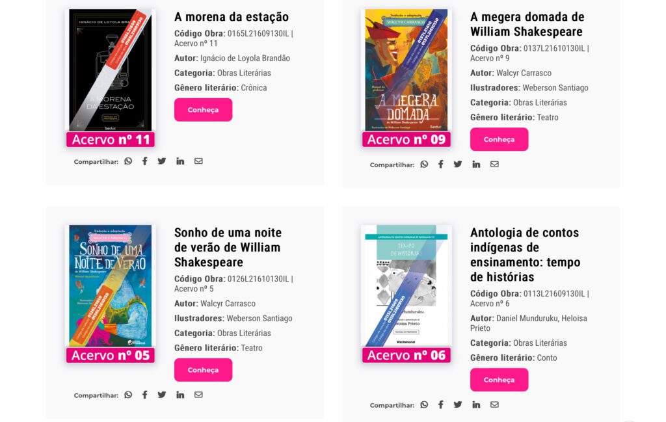666x422 pixels.
Task: Share Antologia de contos on Twitter
Action: (457, 404)
